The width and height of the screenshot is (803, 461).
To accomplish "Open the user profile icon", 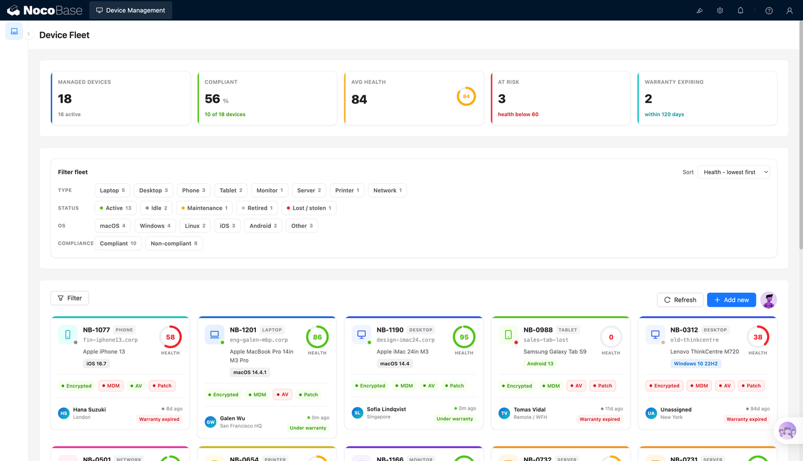I will [x=790, y=11].
